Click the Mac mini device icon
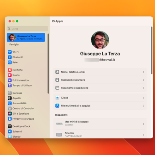This screenshot has height=155, width=155. click(x=59, y=124)
